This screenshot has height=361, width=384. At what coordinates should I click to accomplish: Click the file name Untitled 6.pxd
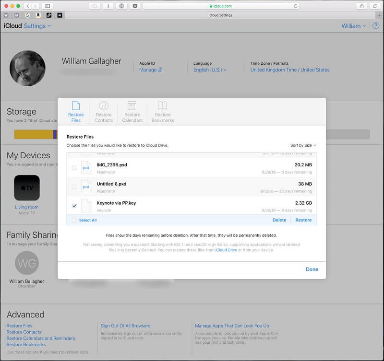coord(111,184)
